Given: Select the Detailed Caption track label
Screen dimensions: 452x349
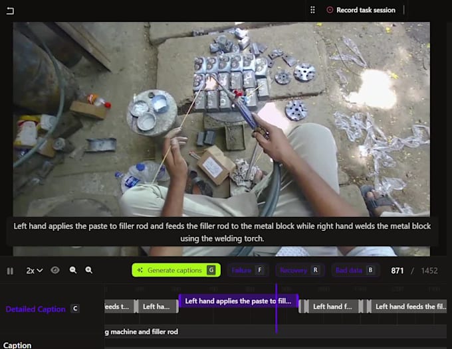Looking at the screenshot, I should [x=35, y=309].
